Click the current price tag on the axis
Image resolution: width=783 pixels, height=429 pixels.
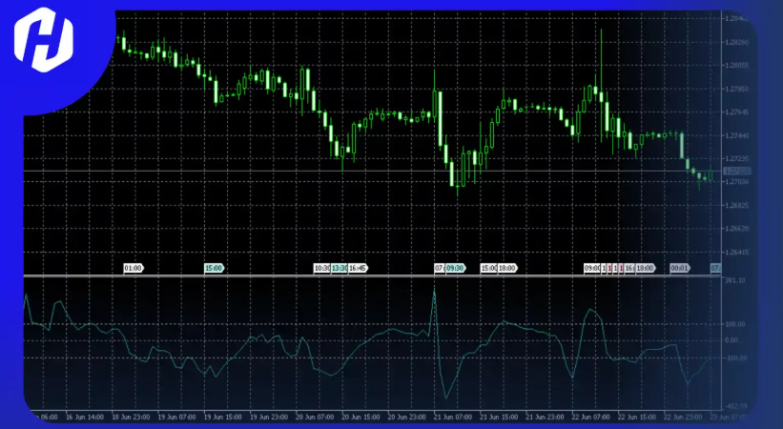coord(737,172)
